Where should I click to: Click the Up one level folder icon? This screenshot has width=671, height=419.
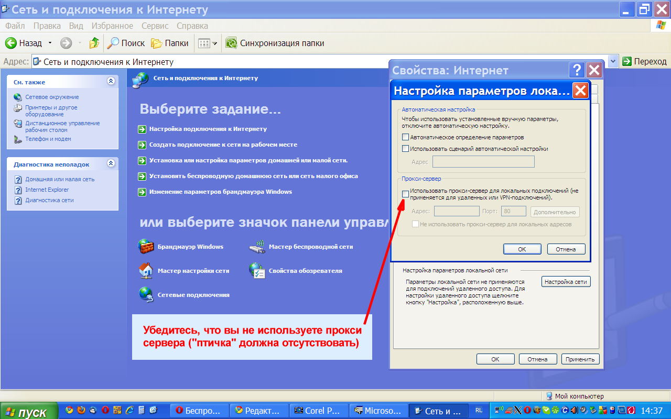(94, 43)
